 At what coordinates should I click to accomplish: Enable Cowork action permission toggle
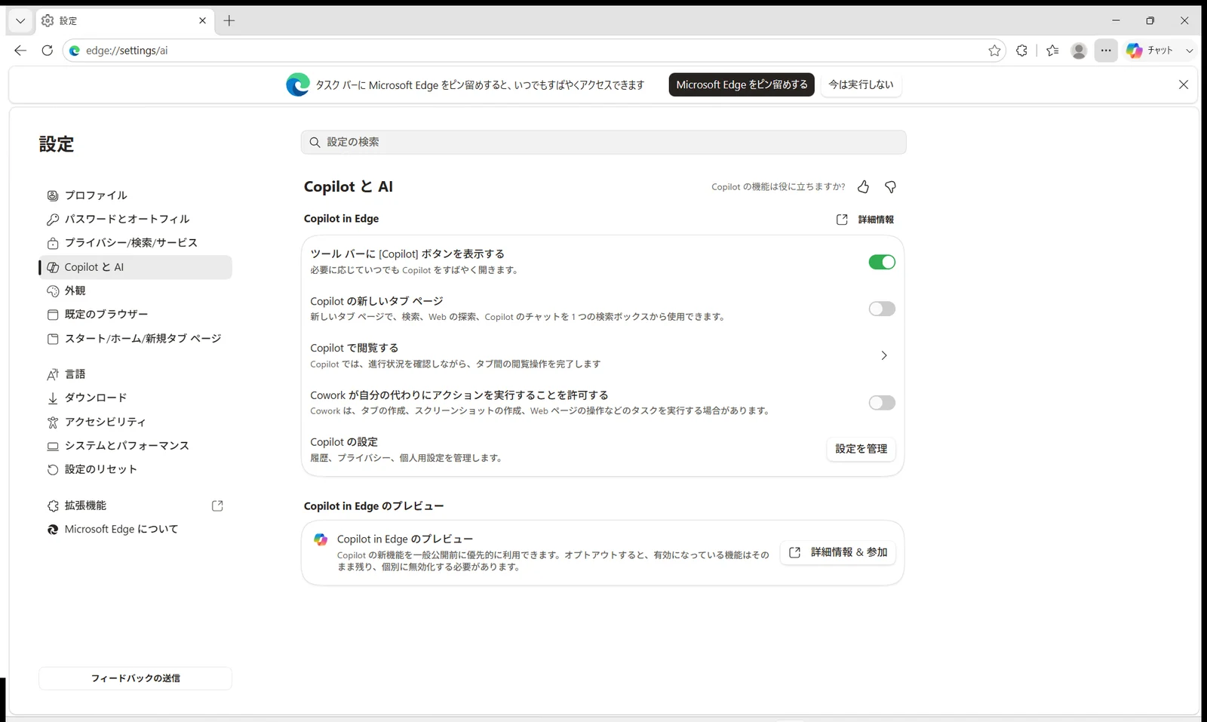point(882,403)
